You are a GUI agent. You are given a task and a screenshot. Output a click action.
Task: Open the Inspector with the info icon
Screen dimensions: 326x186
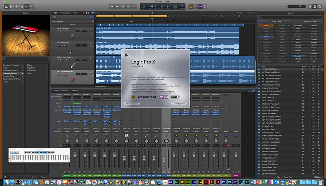[11, 7]
